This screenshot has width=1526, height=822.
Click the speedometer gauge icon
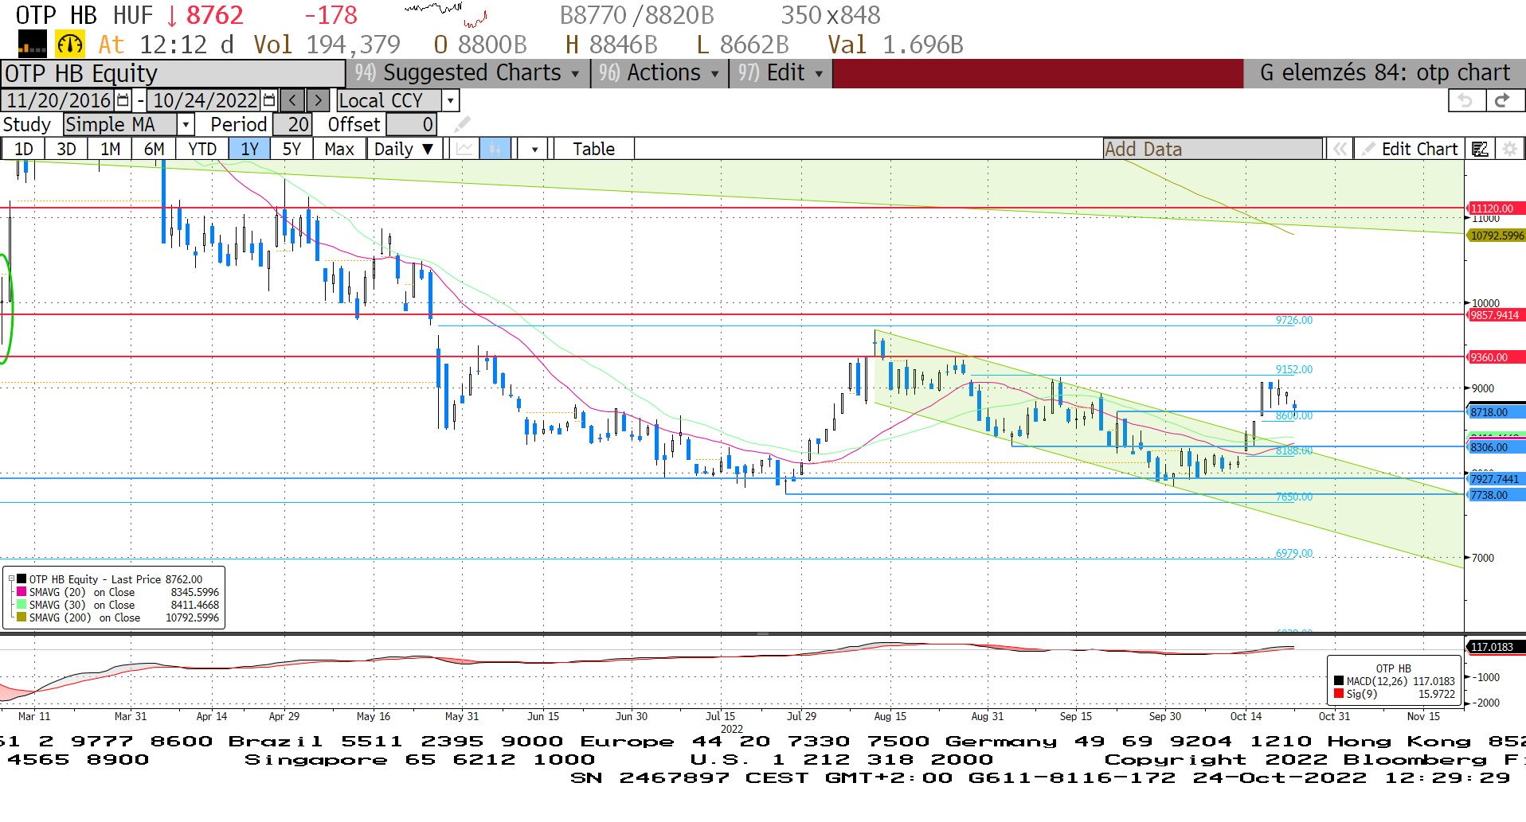tap(70, 45)
